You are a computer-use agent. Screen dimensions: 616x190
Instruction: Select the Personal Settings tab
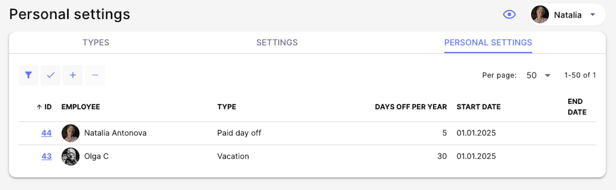coord(488,42)
